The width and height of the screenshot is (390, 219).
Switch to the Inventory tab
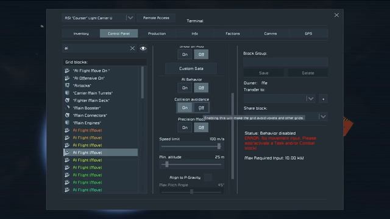pos(81,33)
